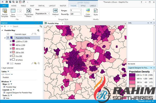Click the pencil editable icon on Postdist layer
This screenshot has width=156, height=103.
pyautogui.click(x=32, y=63)
